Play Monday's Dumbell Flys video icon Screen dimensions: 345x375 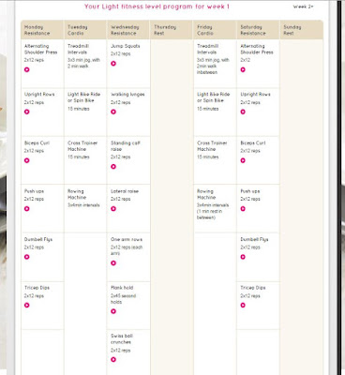tap(27, 257)
